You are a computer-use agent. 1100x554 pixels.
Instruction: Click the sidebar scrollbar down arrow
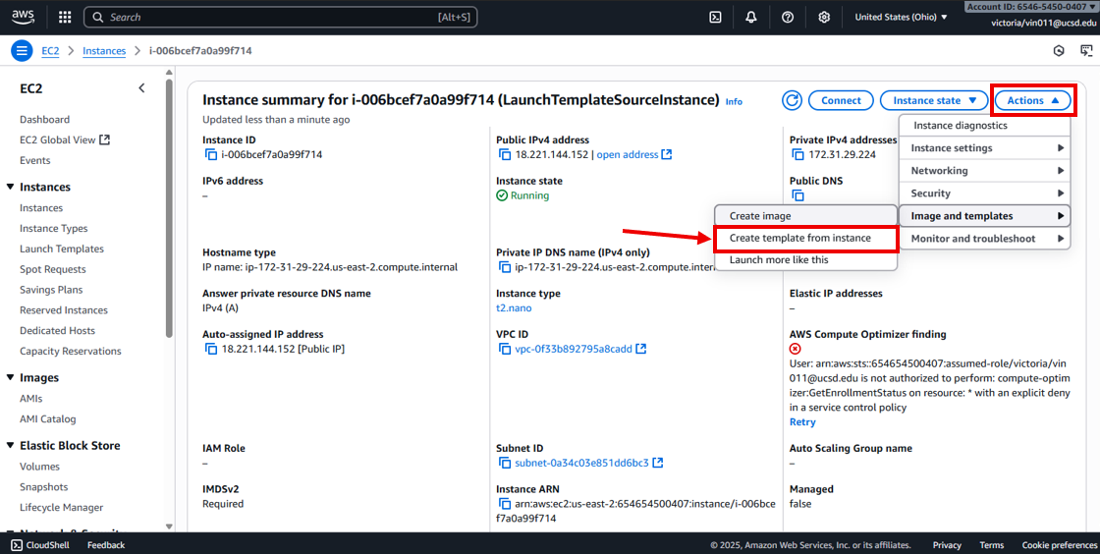point(168,526)
